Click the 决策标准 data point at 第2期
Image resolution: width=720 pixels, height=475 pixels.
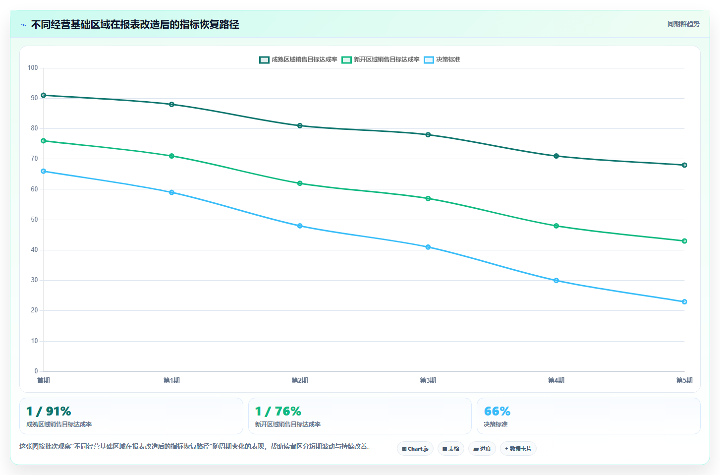click(x=300, y=226)
